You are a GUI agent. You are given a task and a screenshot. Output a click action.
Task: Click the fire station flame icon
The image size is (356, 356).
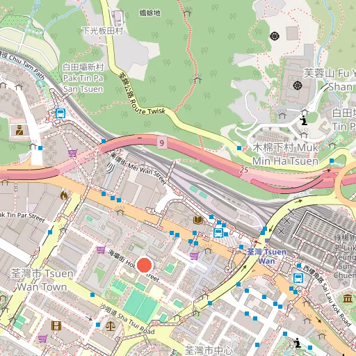tap(64, 195)
